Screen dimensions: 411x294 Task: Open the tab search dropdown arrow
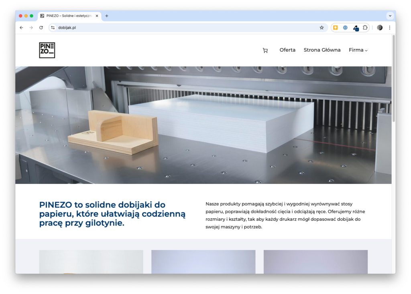(390, 16)
